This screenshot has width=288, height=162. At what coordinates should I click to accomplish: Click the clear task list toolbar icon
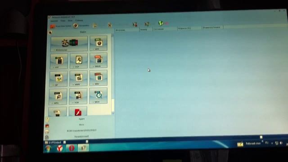(x=110, y=25)
